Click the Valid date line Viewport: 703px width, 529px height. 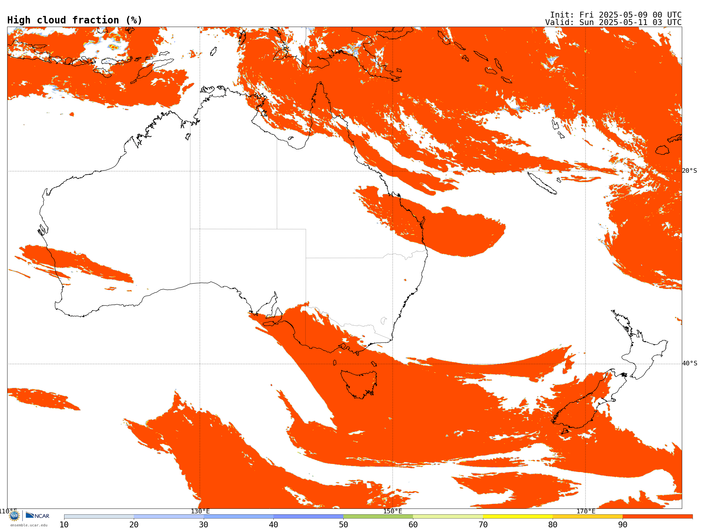pyautogui.click(x=613, y=22)
